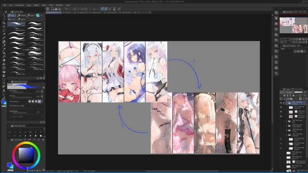The height and width of the screenshot is (173, 308).
Task: Select the Text tool
Action: 4,91
